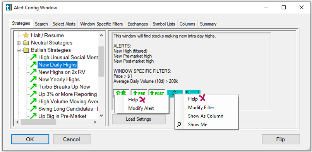Choose Modify Alert from the context menu
This screenshot has height=152, width=312.
pos(141,108)
